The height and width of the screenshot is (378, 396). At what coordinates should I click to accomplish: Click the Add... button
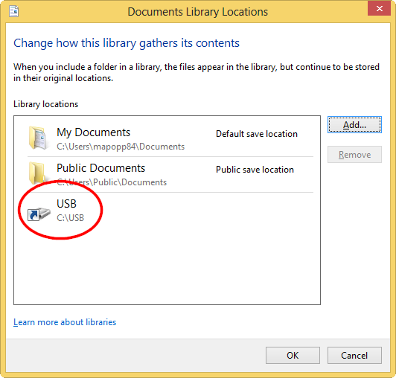pos(354,125)
